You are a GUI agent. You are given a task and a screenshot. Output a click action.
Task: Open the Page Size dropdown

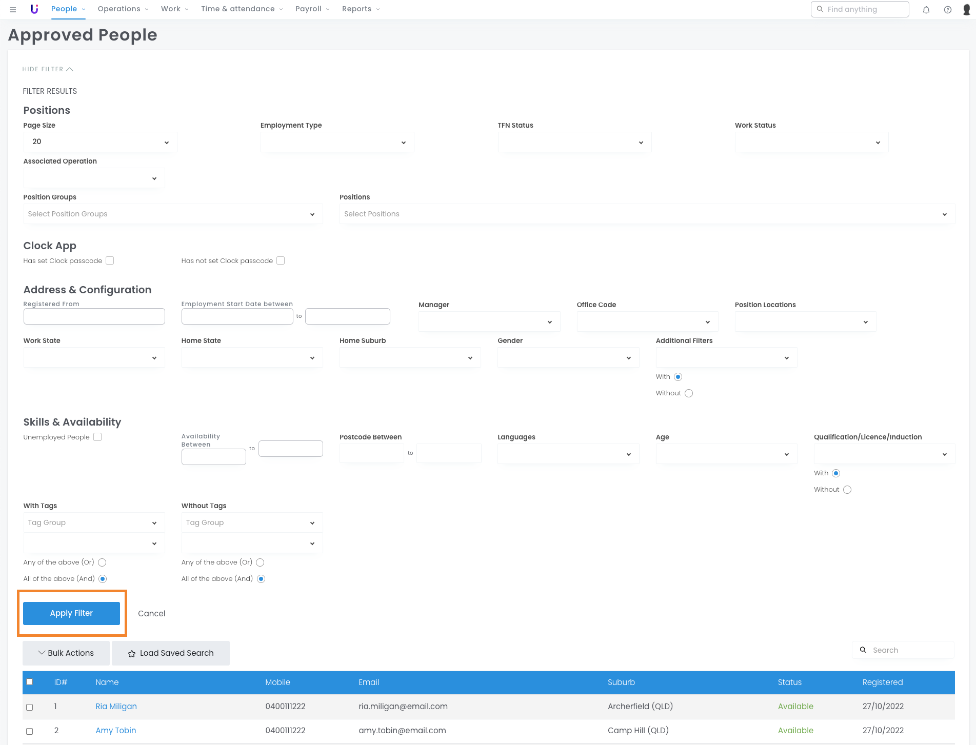coord(100,142)
